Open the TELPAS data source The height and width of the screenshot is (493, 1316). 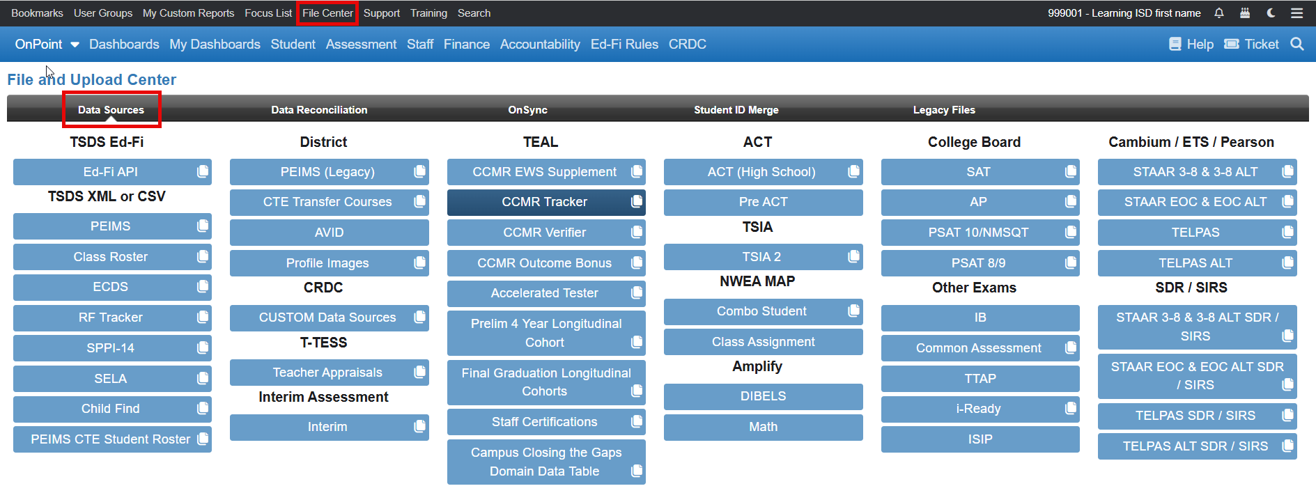pos(1197,233)
